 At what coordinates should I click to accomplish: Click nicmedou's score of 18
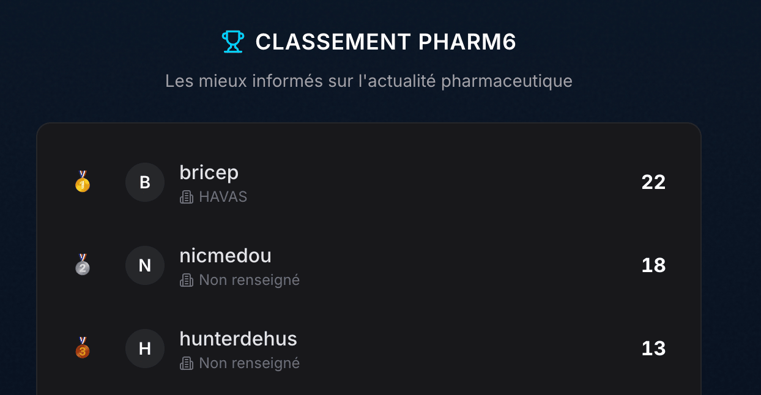tap(653, 265)
